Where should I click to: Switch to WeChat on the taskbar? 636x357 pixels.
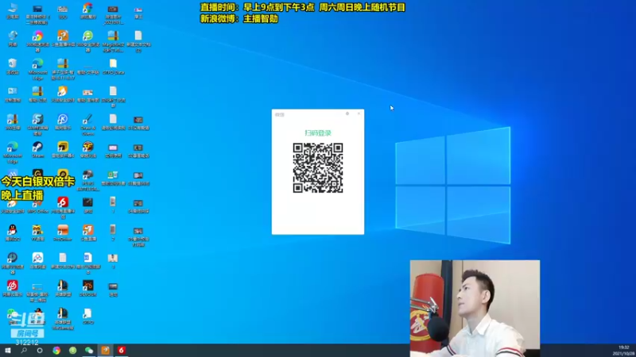pos(89,350)
